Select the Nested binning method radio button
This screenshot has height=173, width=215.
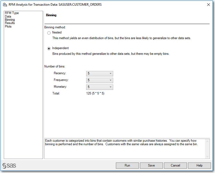click(49, 33)
